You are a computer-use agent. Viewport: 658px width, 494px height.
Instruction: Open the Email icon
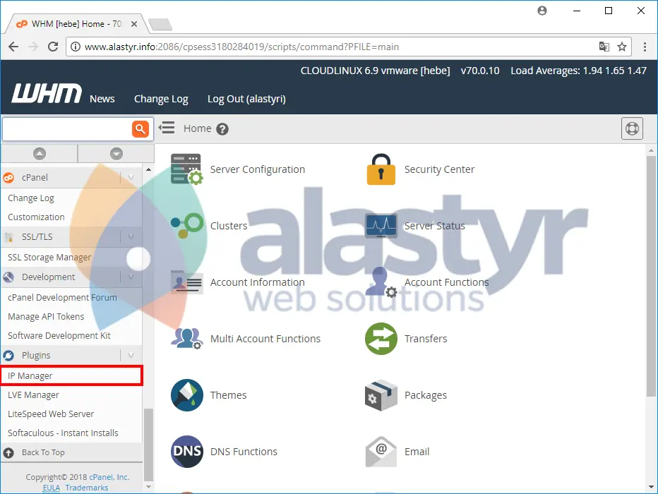tap(381, 452)
